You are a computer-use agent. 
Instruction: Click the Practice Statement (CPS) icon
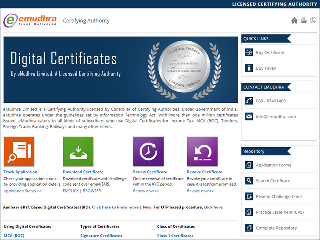click(249, 212)
